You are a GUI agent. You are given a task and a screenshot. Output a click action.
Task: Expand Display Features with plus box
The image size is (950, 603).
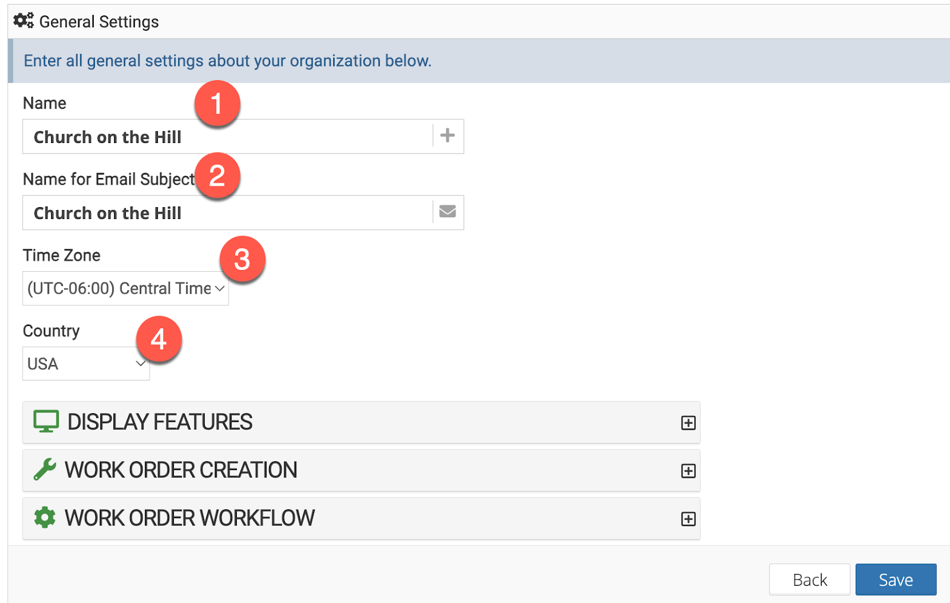(x=688, y=423)
